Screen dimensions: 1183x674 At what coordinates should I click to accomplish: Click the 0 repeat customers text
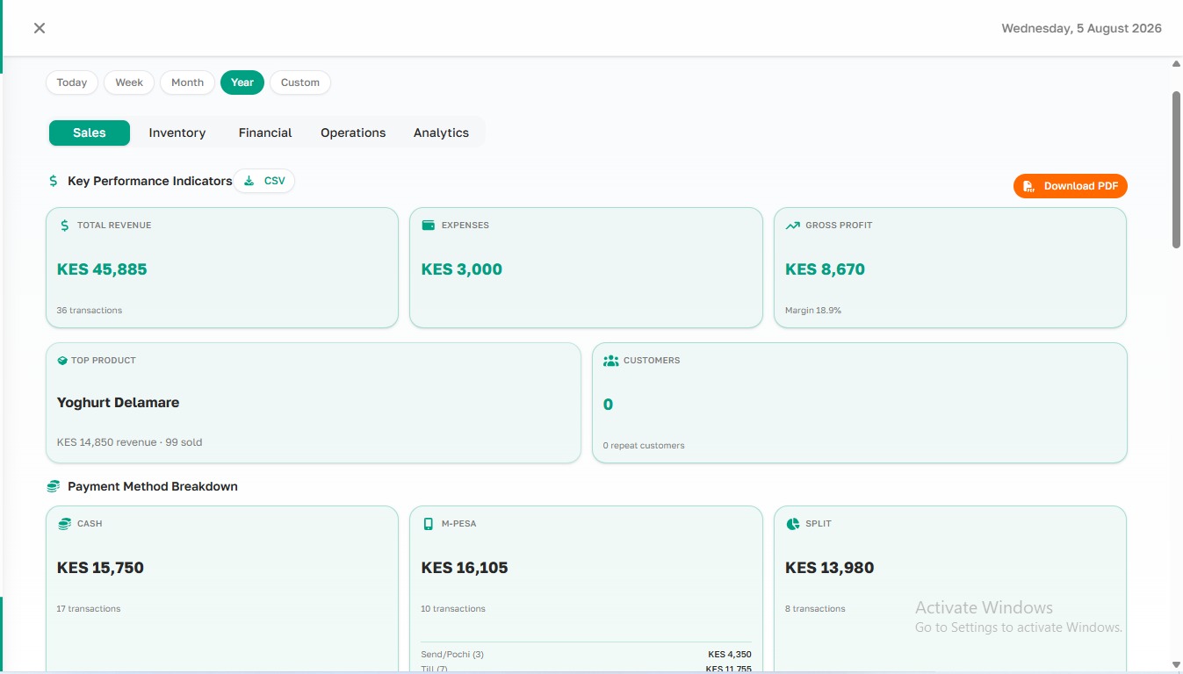point(644,446)
